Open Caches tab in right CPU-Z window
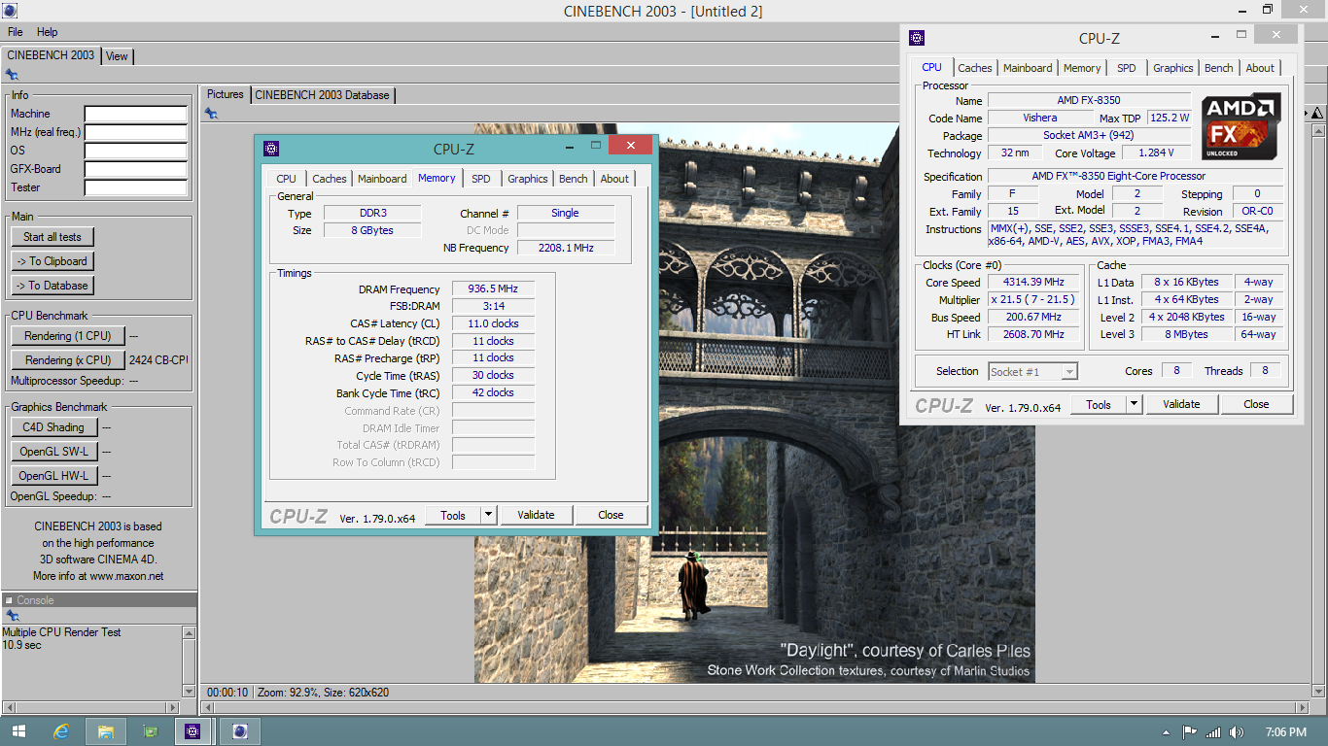The height and width of the screenshot is (746, 1328). point(975,68)
